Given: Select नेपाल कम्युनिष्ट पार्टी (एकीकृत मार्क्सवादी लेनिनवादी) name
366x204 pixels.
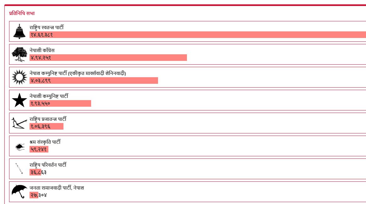Looking at the screenshot, I should [x=78, y=73].
